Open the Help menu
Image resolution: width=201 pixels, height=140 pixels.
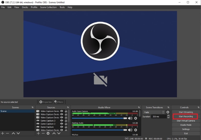[x=70, y=7]
